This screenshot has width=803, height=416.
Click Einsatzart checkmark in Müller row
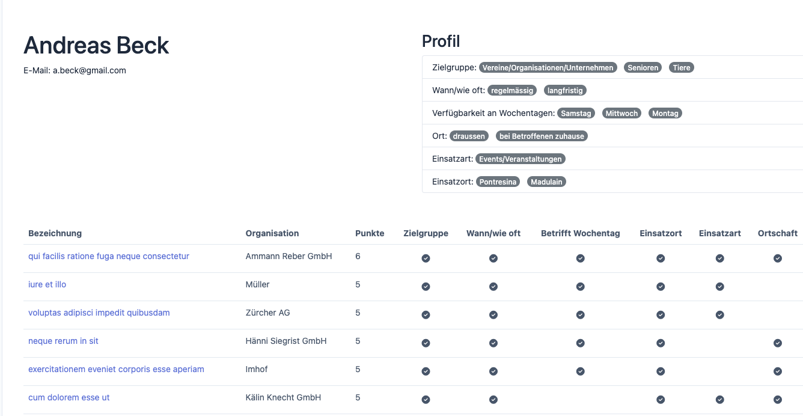[x=719, y=287]
